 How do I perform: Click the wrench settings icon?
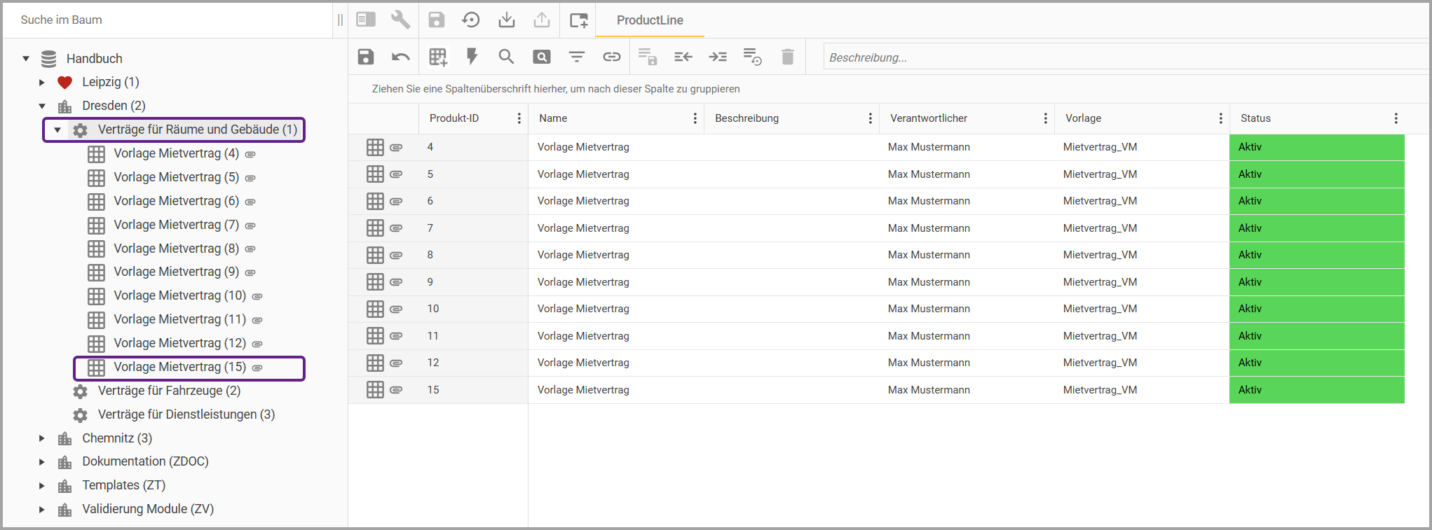point(400,20)
